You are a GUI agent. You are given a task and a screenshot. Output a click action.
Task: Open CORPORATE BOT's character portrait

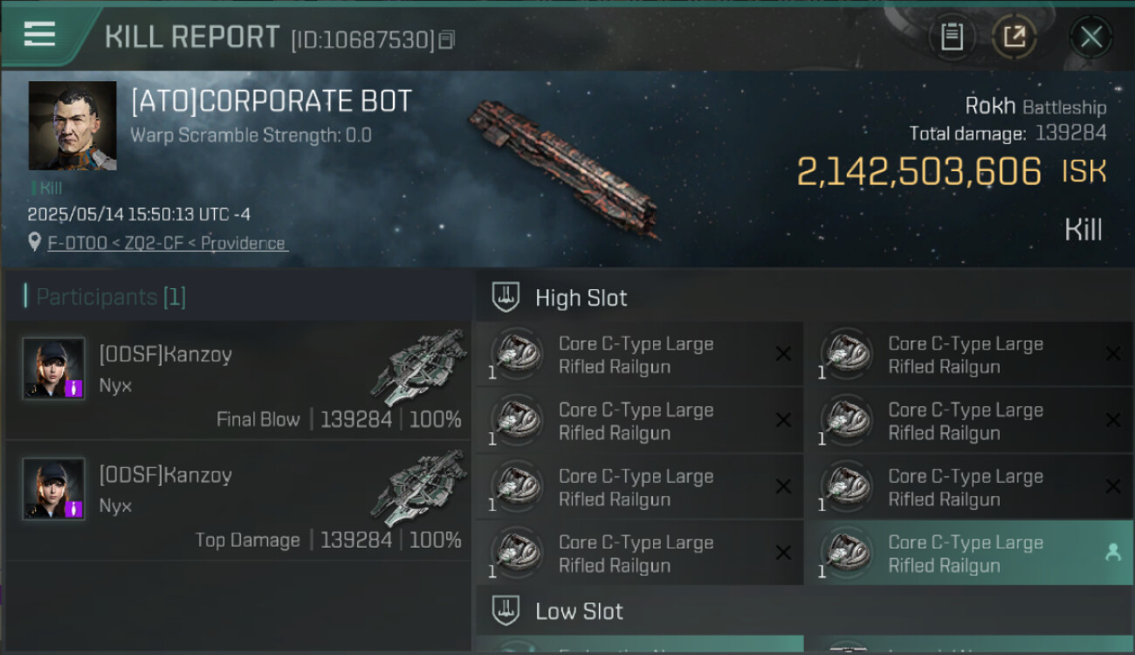72,126
